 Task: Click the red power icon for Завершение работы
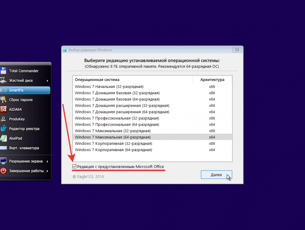(x=3, y=171)
